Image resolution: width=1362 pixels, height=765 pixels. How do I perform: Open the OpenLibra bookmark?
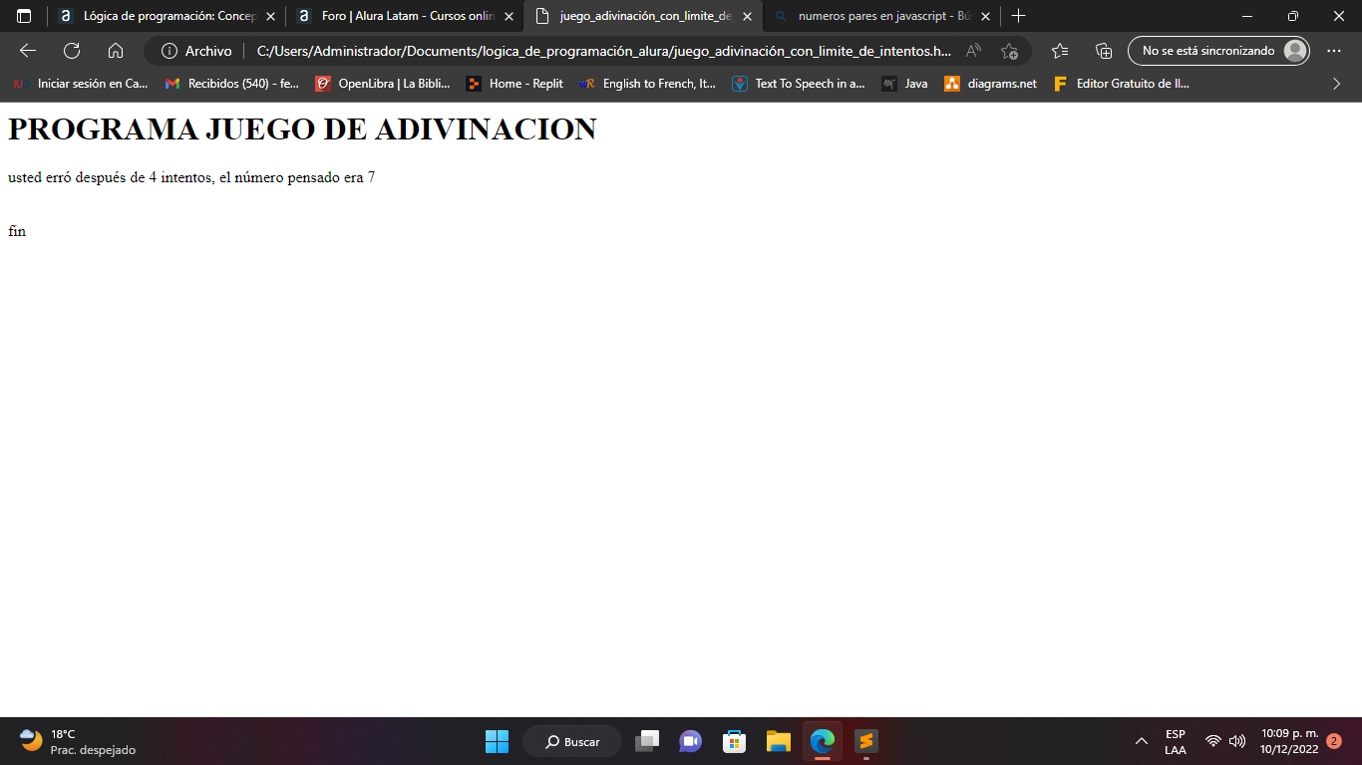pyautogui.click(x=383, y=84)
